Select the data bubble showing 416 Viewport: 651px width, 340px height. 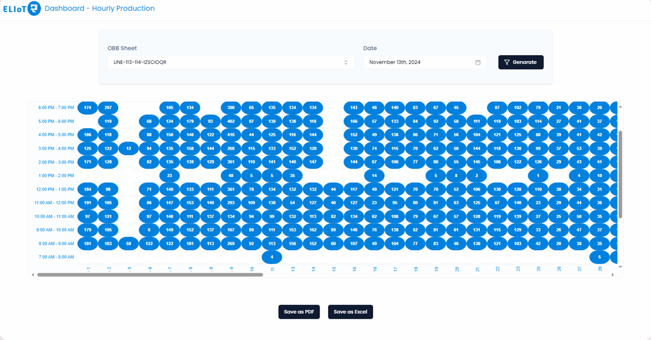[231, 135]
